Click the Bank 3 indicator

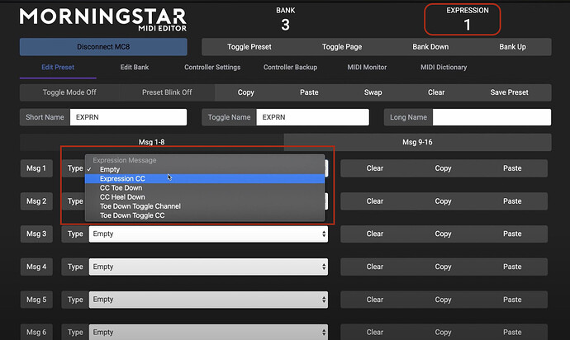pos(285,20)
